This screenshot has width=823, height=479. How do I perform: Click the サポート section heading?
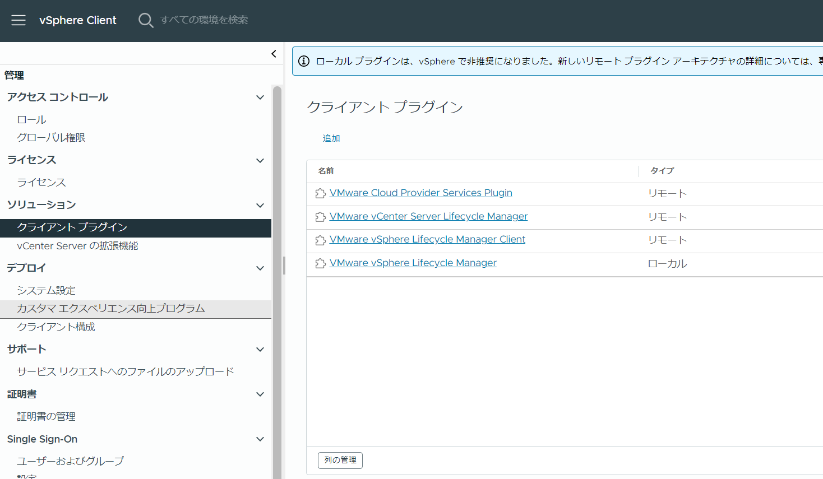(26, 349)
